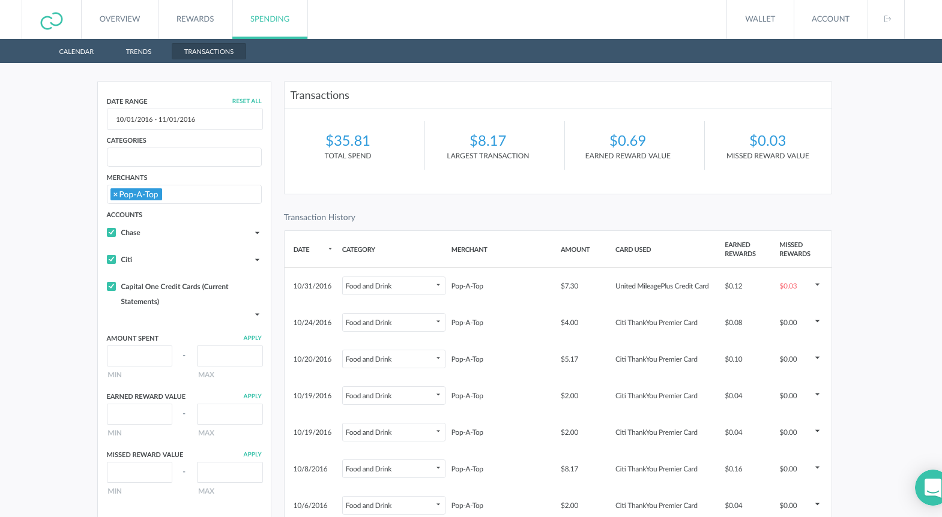Image resolution: width=942 pixels, height=517 pixels.
Task: Uncheck the Chase account checkbox
Action: (111, 232)
